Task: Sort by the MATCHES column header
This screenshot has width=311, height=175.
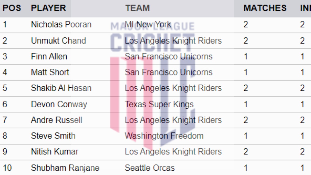Action: [265, 8]
